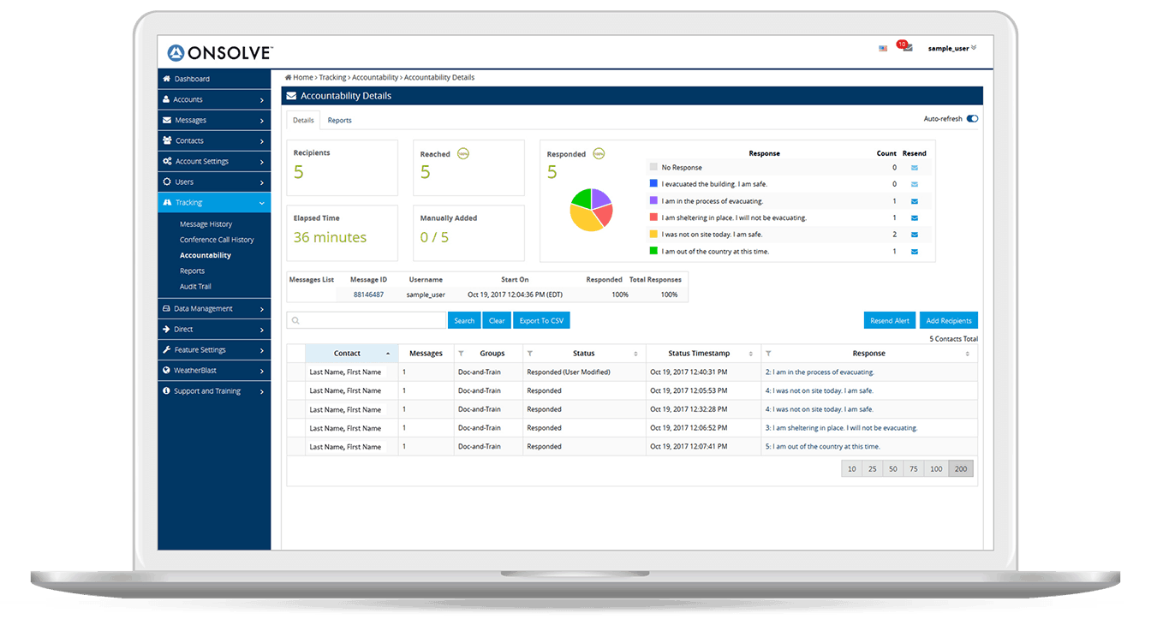Screen dimensions: 1151x625
Task: Click the Reached 100% badge icon
Action: coord(463,154)
